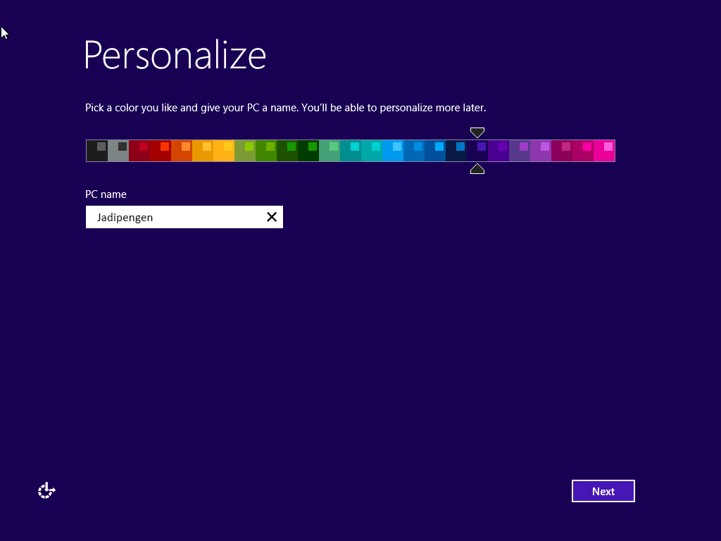Select the dark gray color swatch

97,150
